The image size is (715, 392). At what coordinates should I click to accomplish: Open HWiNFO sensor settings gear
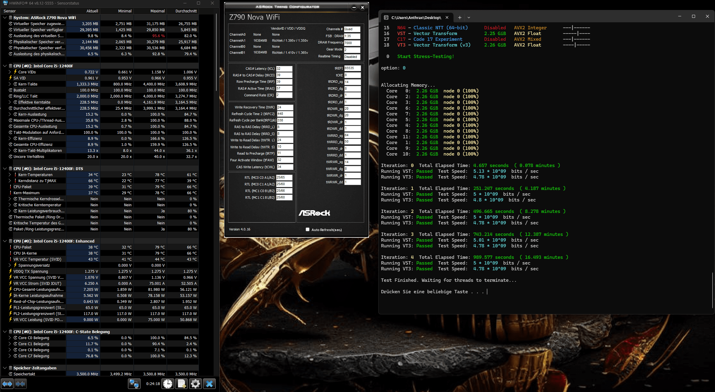(x=195, y=384)
